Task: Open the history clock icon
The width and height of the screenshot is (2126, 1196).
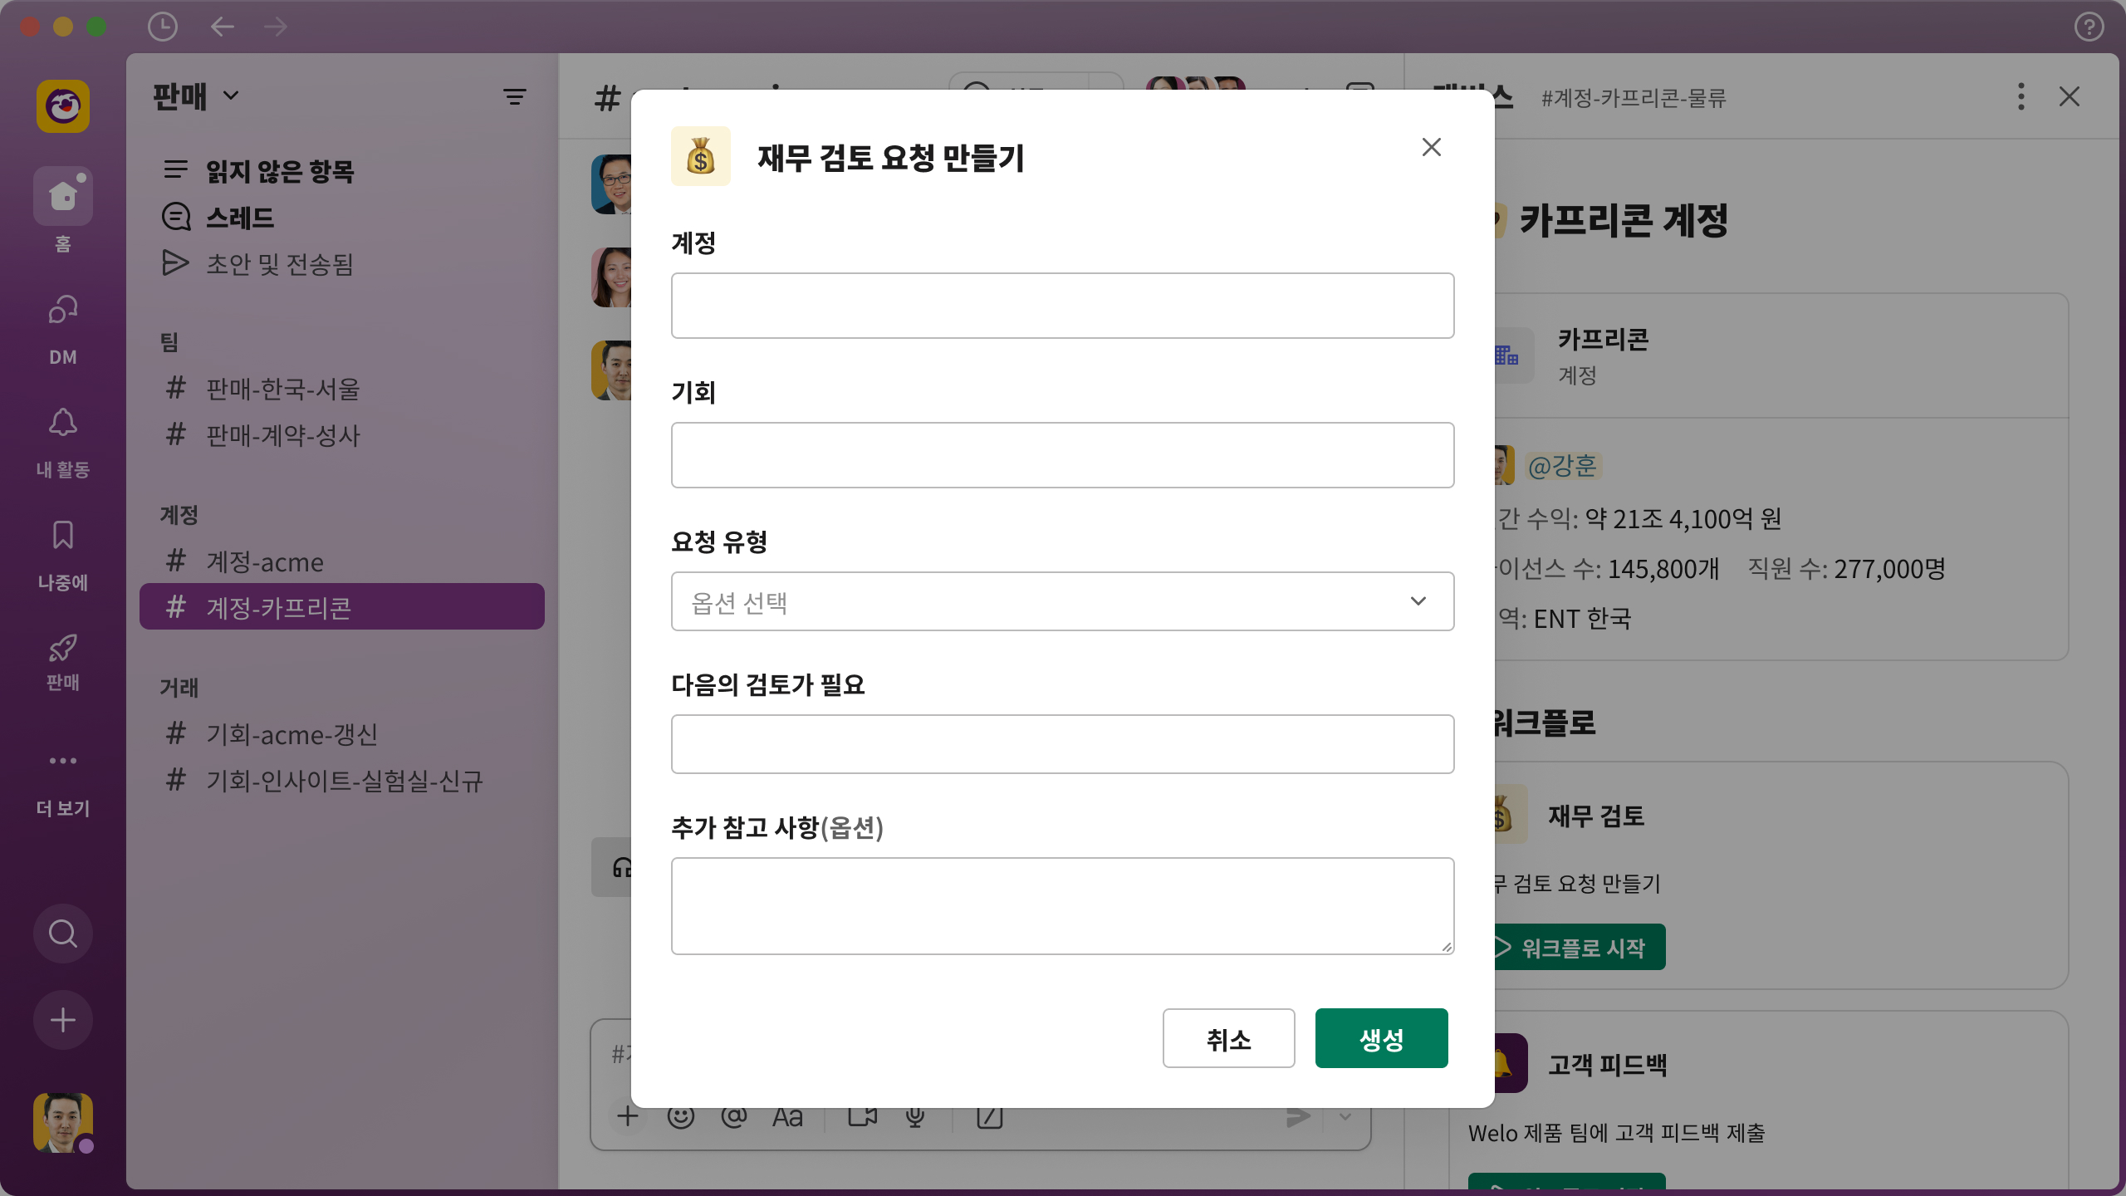Action: tap(162, 27)
